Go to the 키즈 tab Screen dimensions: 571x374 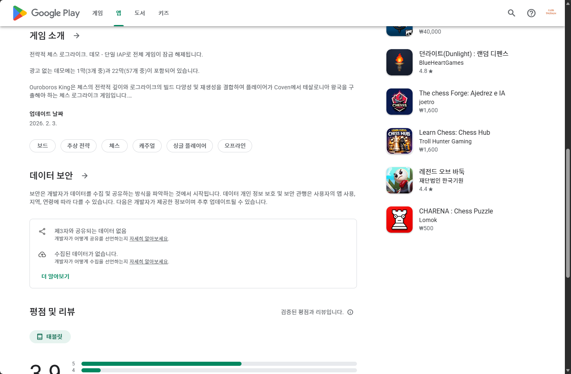(x=164, y=13)
